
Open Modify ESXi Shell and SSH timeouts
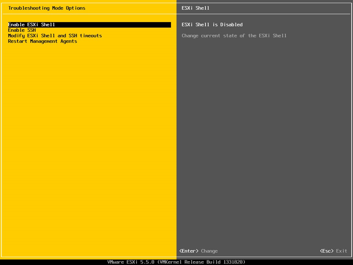click(x=55, y=36)
